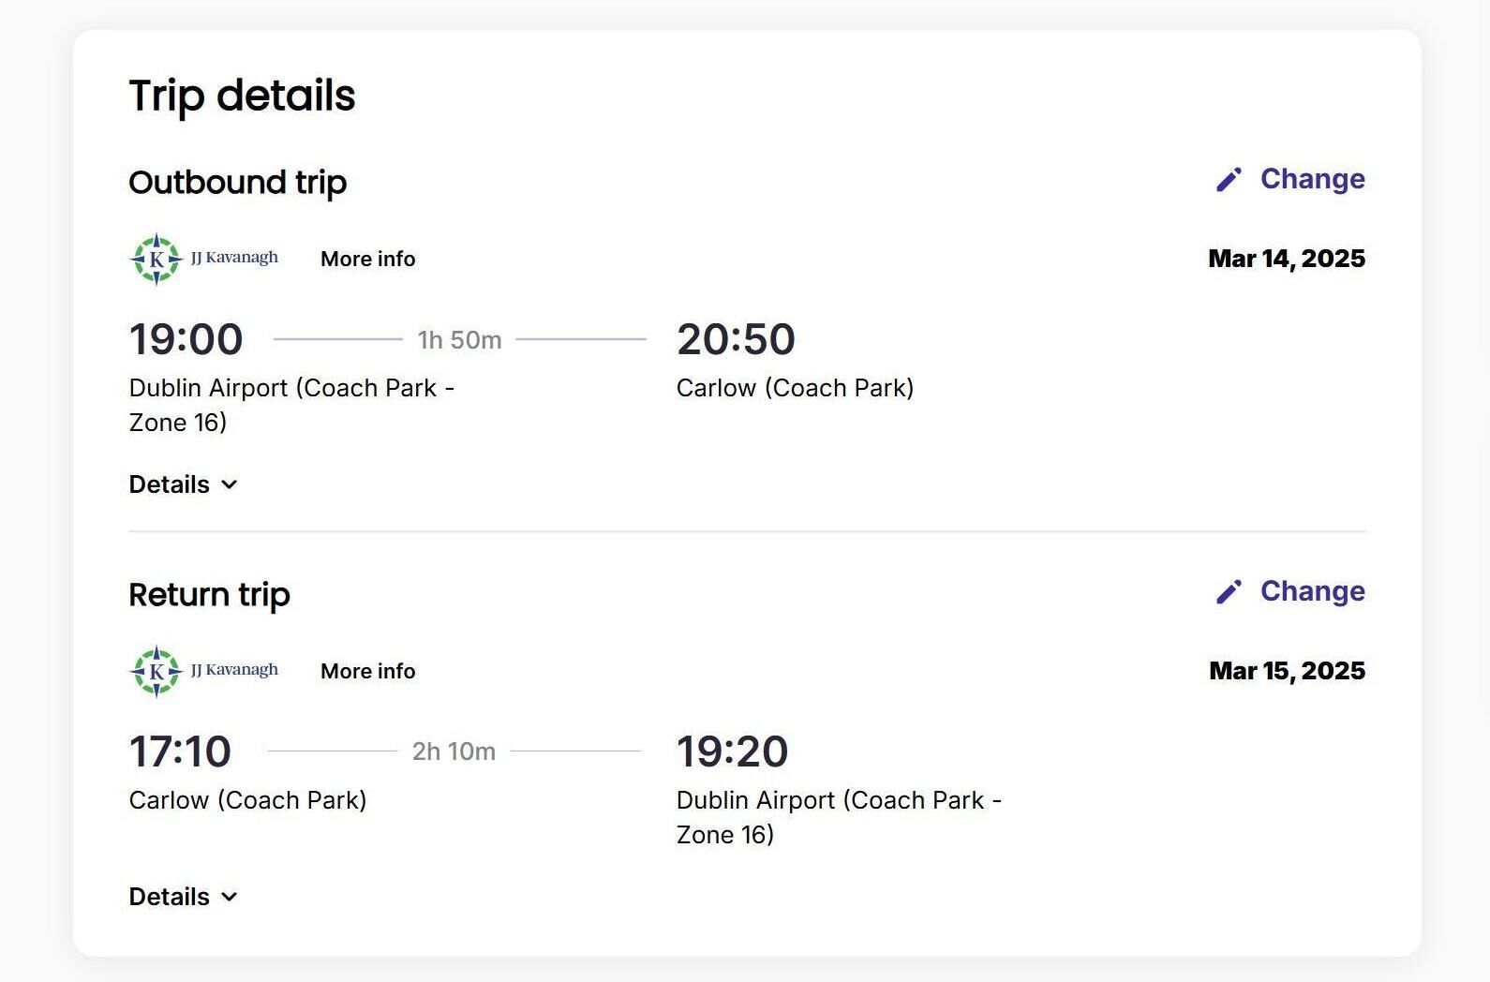Click the chevron arrow next to outbound Details
Image resolution: width=1490 pixels, height=982 pixels.
pos(230,484)
